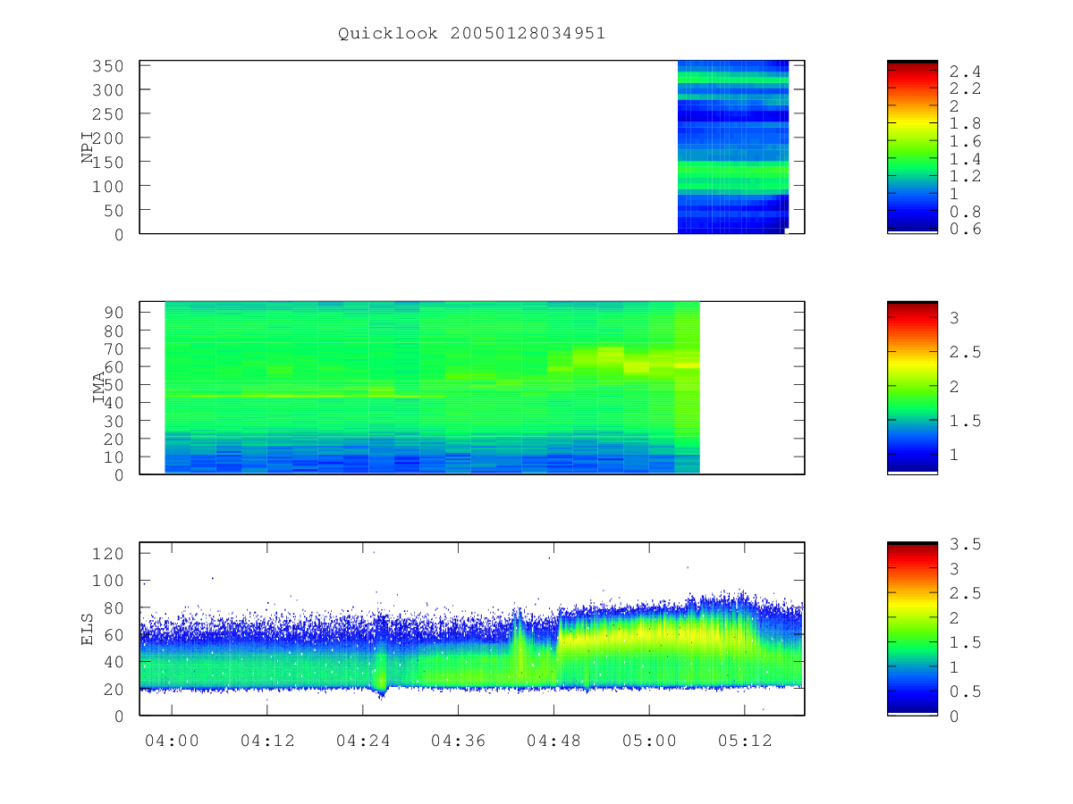Click the 05:00 time tick label
1073x804 pixels.
649,741
